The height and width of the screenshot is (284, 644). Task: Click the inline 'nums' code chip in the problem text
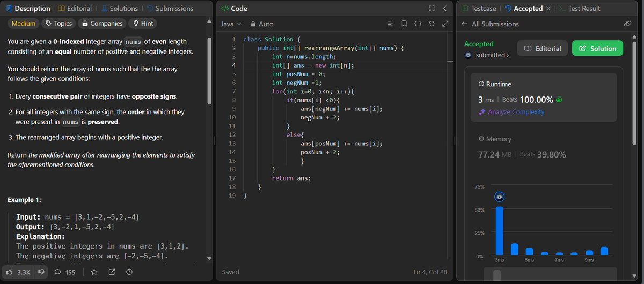pos(133,42)
